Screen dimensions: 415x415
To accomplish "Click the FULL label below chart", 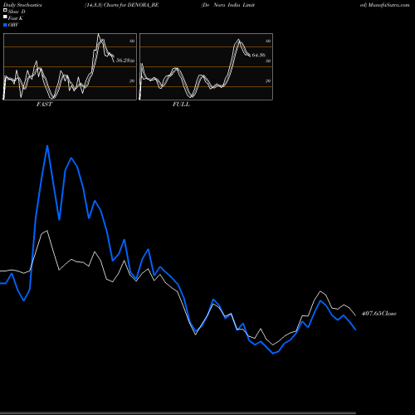I will tap(181, 105).
